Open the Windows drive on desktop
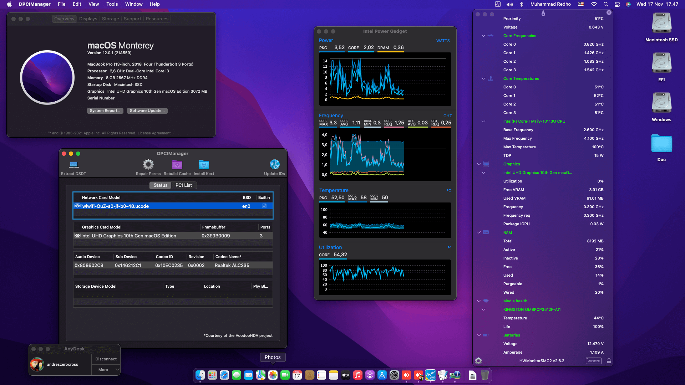This screenshot has height=385, width=685. (661, 103)
